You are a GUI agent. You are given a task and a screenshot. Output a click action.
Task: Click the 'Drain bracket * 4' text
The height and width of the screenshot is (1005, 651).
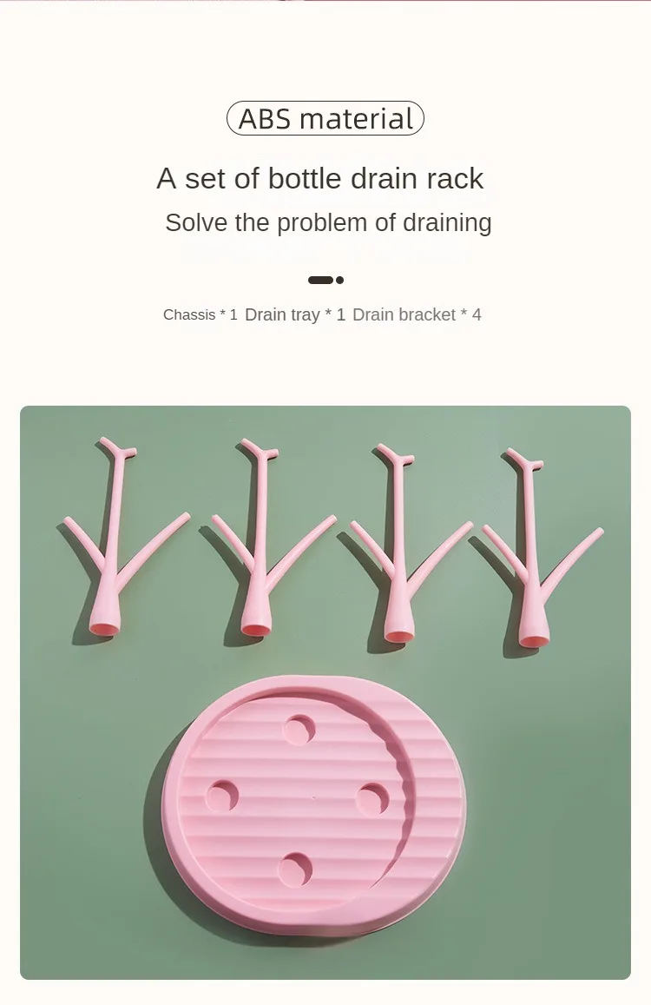click(x=417, y=314)
